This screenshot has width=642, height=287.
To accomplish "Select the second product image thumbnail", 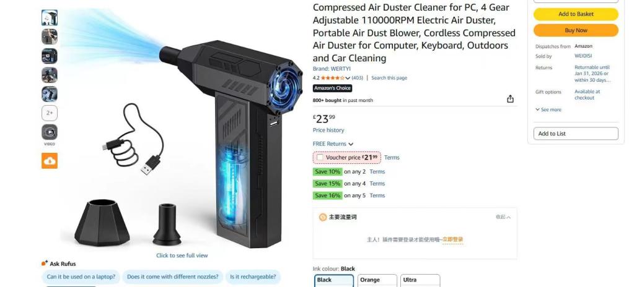I will tap(50, 36).
